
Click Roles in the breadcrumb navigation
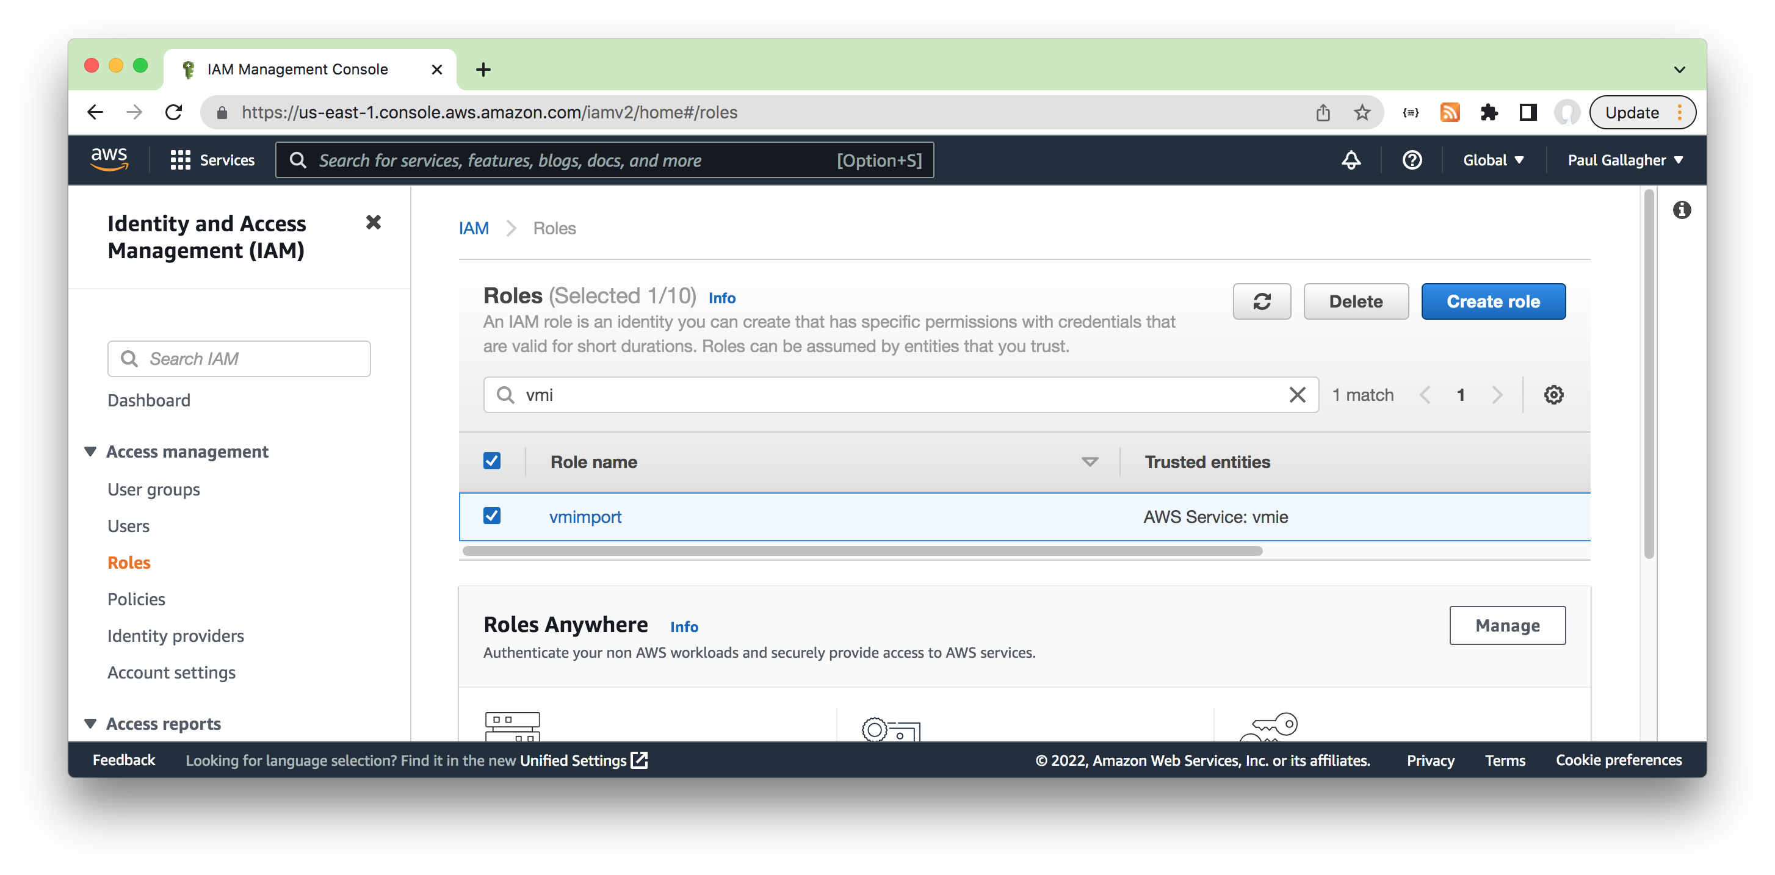554,228
